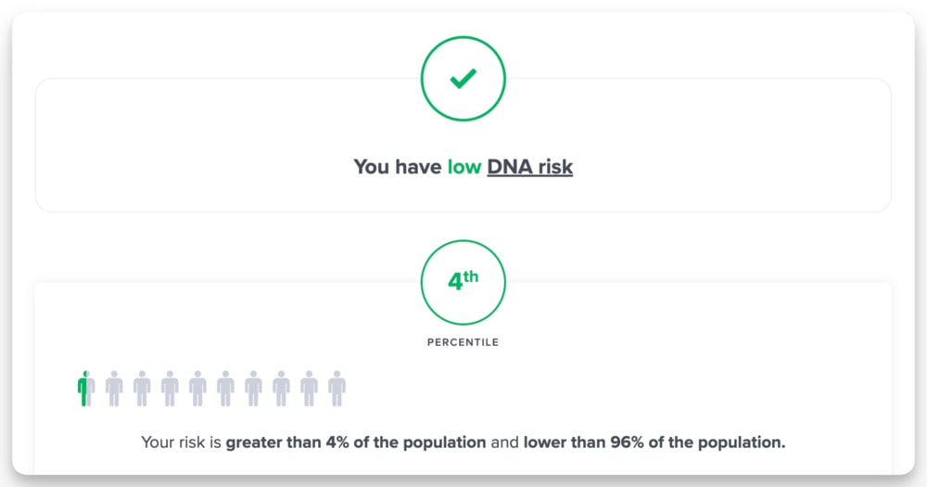The width and height of the screenshot is (927, 487).
Task: Click the seventh person icon in the row
Action: 253,388
